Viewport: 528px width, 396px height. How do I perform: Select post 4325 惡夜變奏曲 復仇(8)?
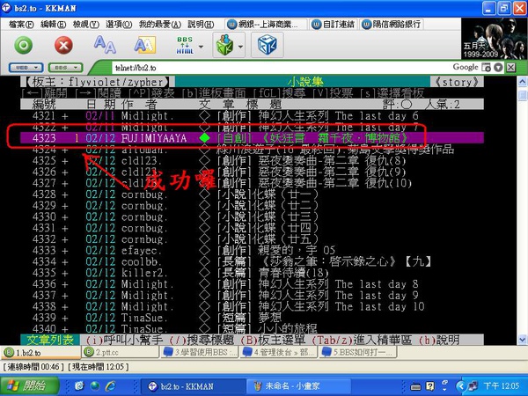[252, 161]
